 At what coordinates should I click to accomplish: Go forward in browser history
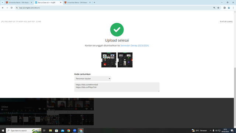(x=7, y=8)
